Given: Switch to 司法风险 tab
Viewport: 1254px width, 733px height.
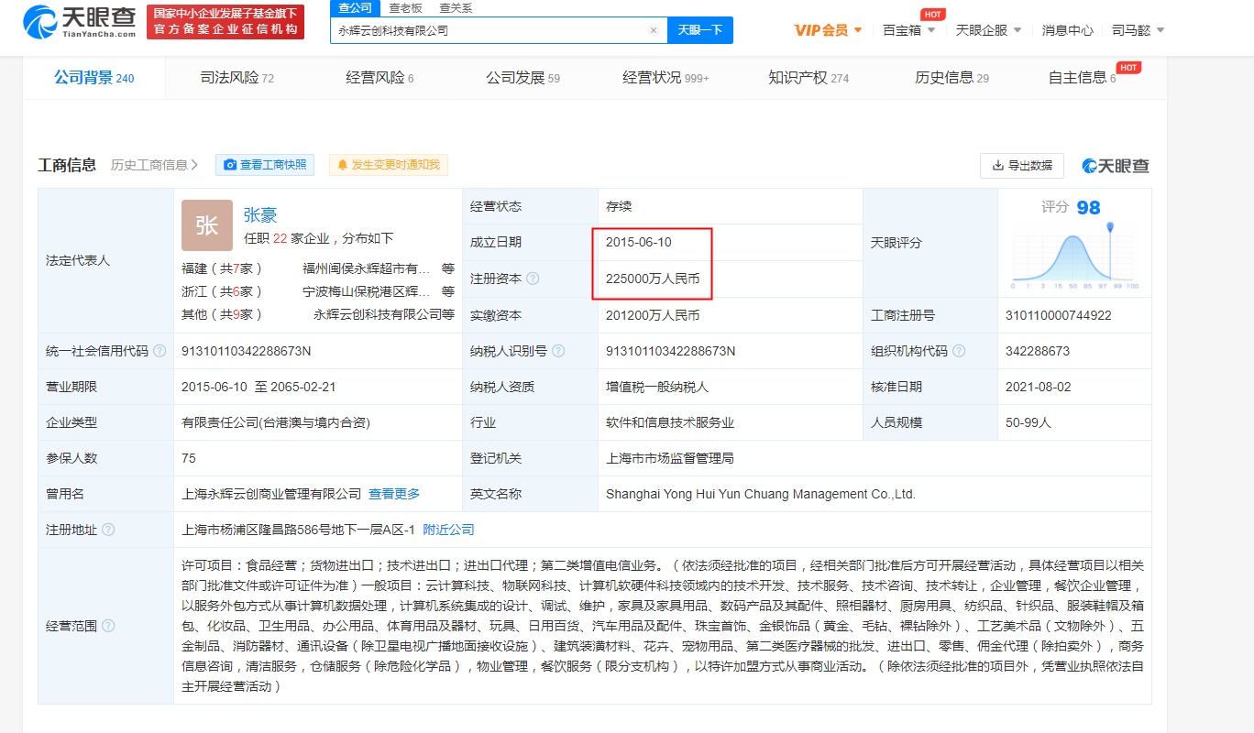Looking at the screenshot, I should [x=237, y=78].
